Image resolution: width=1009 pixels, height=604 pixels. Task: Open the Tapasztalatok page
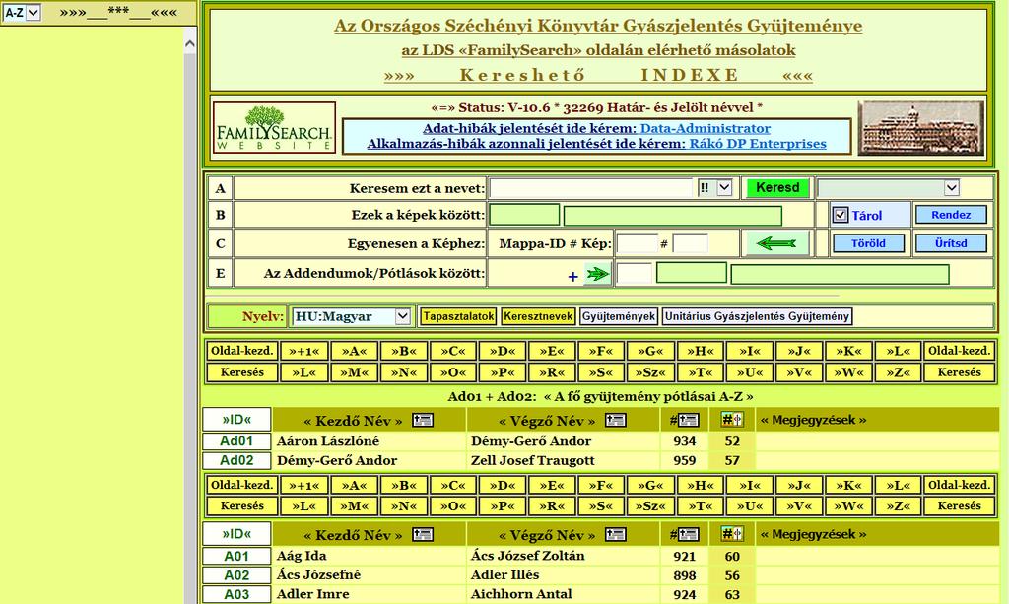pyautogui.click(x=458, y=316)
